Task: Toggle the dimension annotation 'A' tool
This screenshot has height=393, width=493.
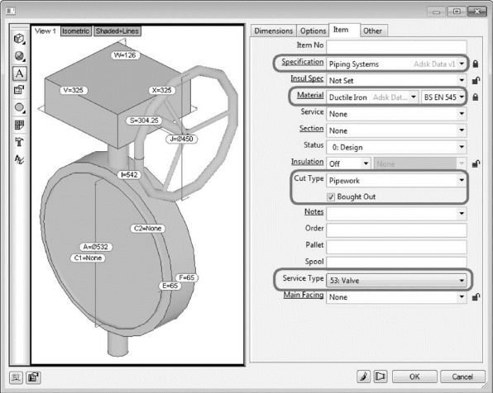Action: (x=19, y=73)
